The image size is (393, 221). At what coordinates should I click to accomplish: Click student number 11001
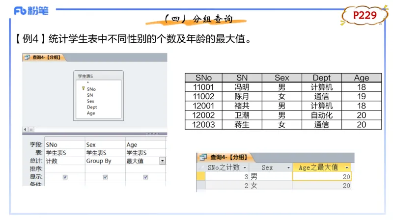pos(203,87)
